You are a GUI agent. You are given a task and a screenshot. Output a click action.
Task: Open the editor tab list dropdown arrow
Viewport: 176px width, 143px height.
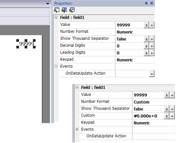pyautogui.click(x=48, y=4)
